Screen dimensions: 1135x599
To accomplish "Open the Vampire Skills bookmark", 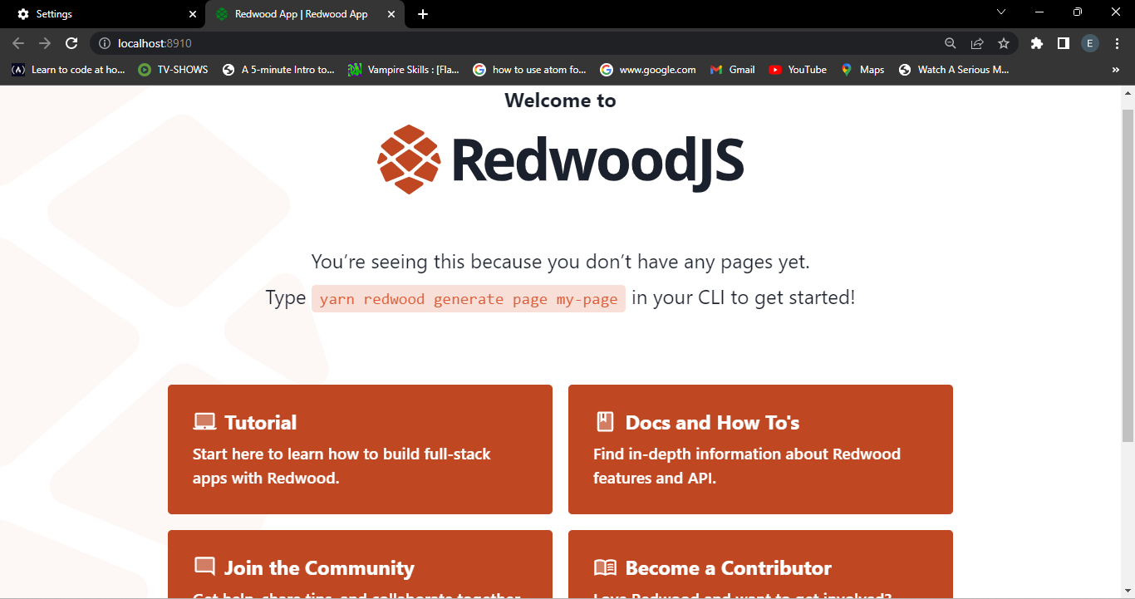I will (x=404, y=70).
